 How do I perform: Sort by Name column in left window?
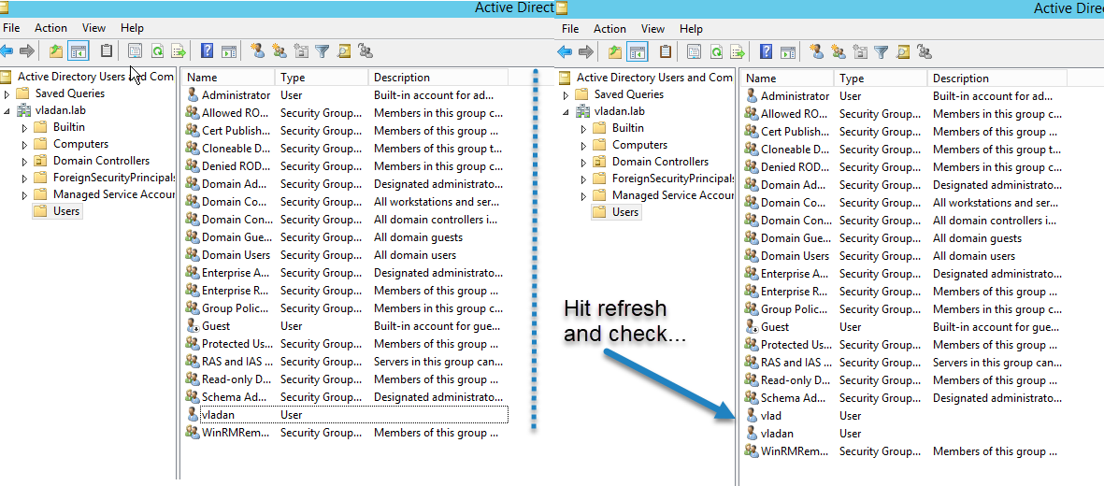[x=228, y=78]
